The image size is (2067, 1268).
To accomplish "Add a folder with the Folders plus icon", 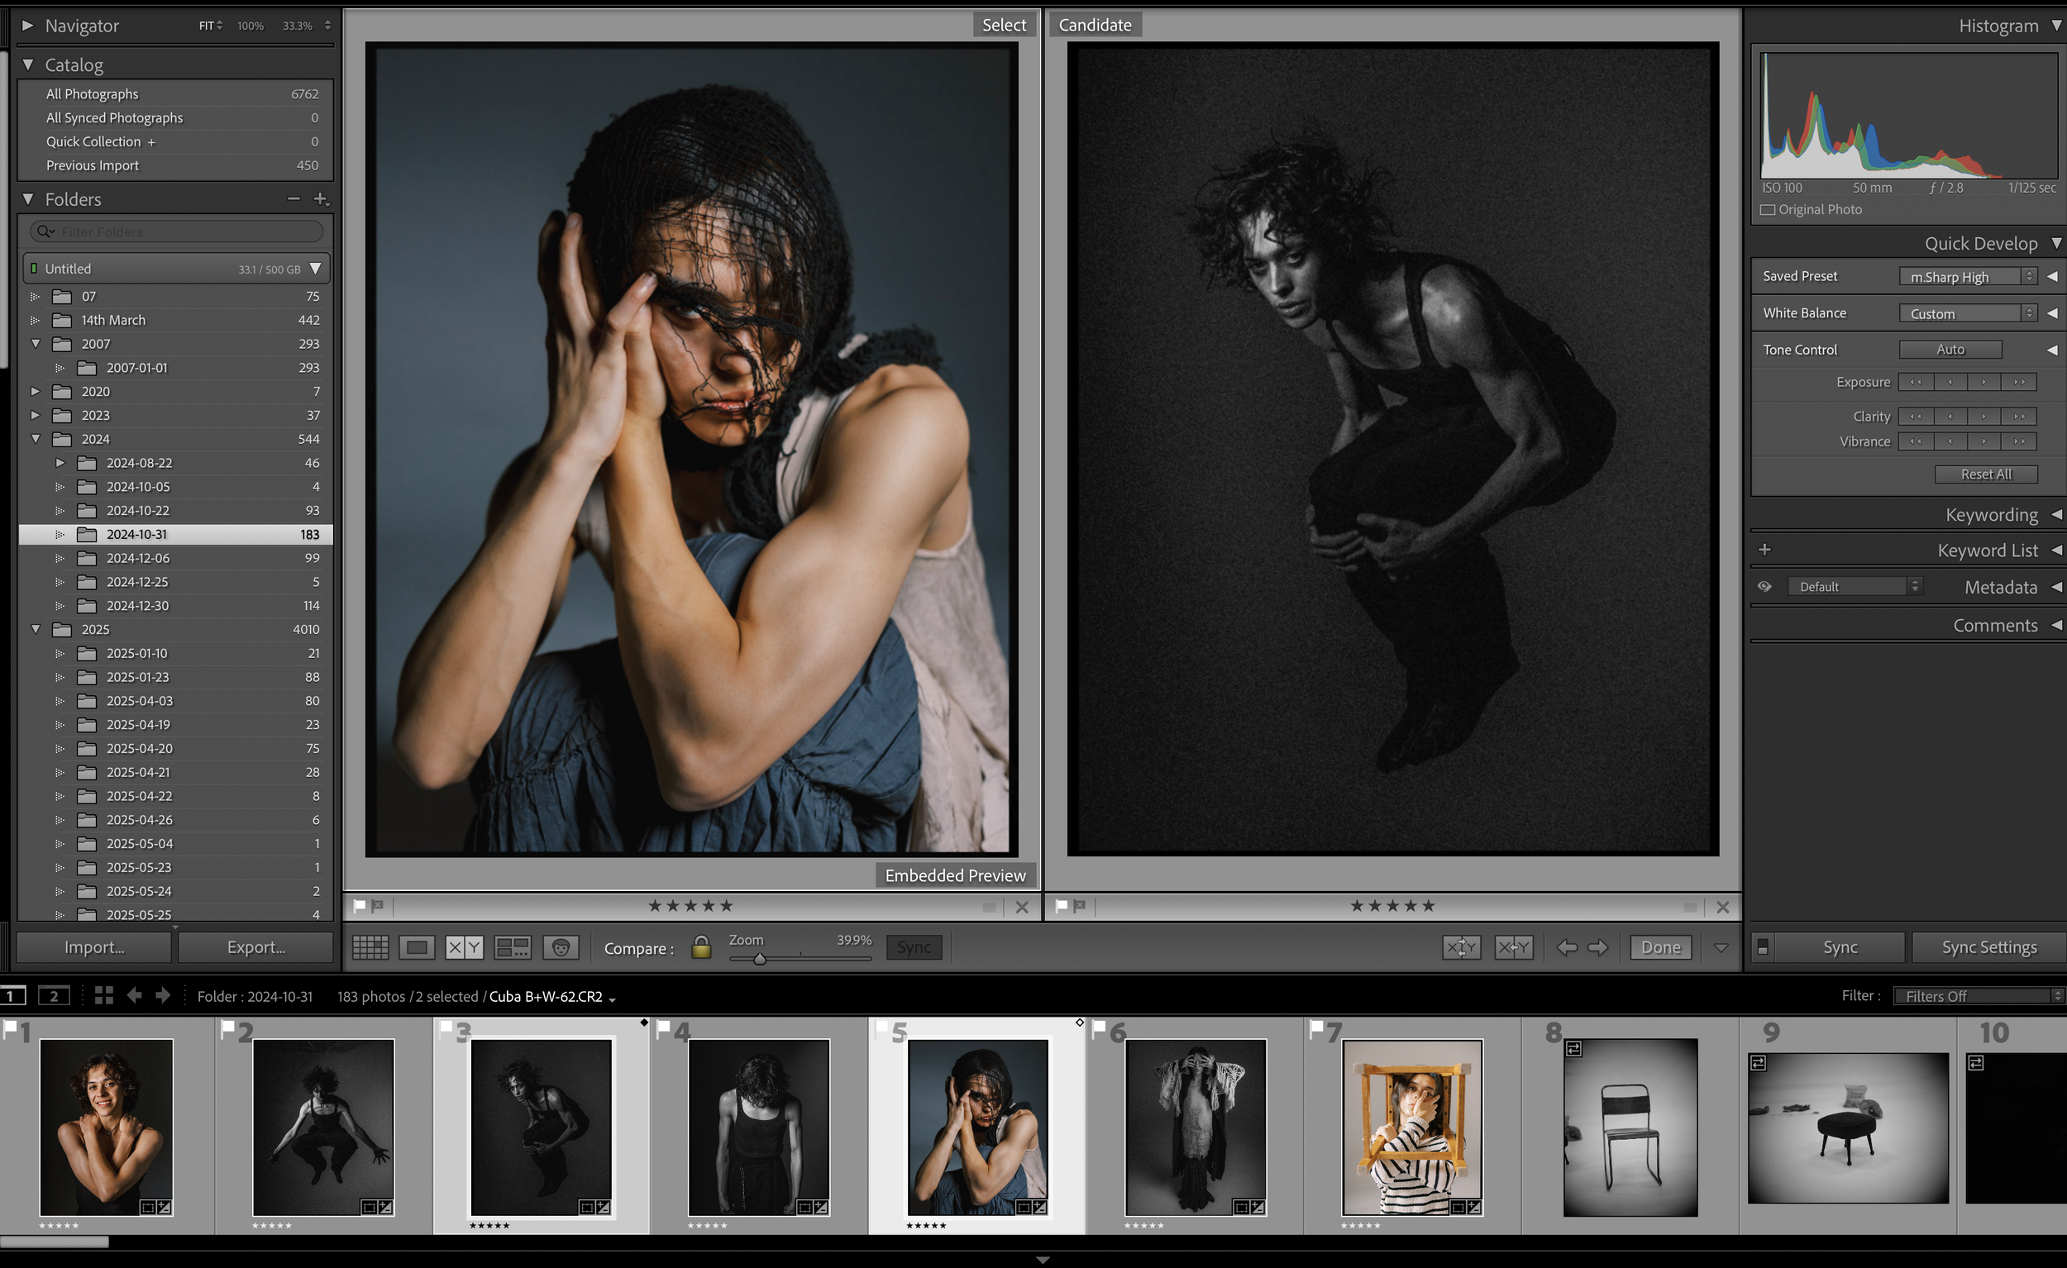I will [x=321, y=198].
